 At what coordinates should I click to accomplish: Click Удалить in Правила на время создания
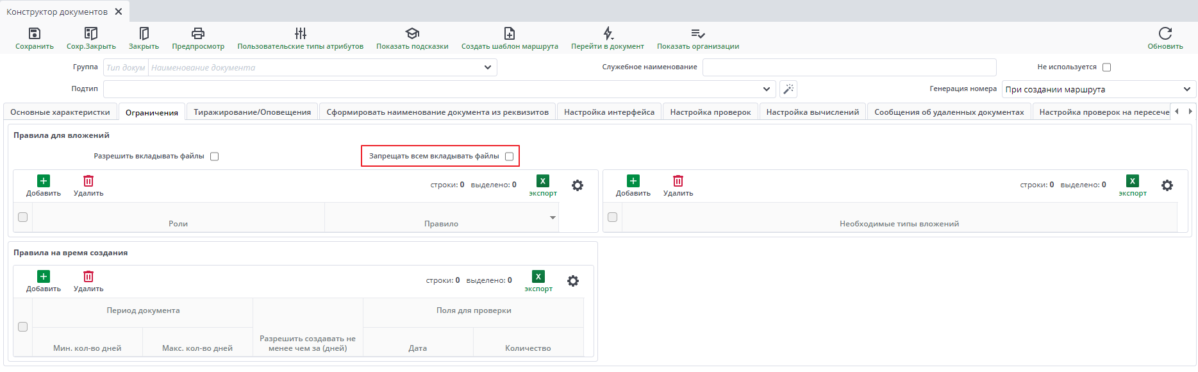88,281
